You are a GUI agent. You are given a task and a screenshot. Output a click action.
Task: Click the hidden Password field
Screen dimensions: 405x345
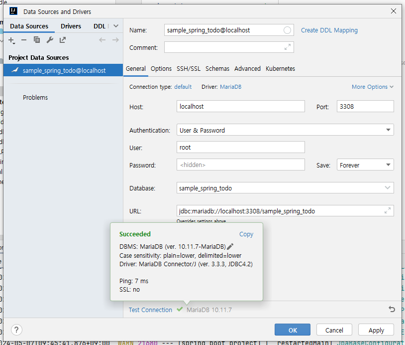point(241,165)
